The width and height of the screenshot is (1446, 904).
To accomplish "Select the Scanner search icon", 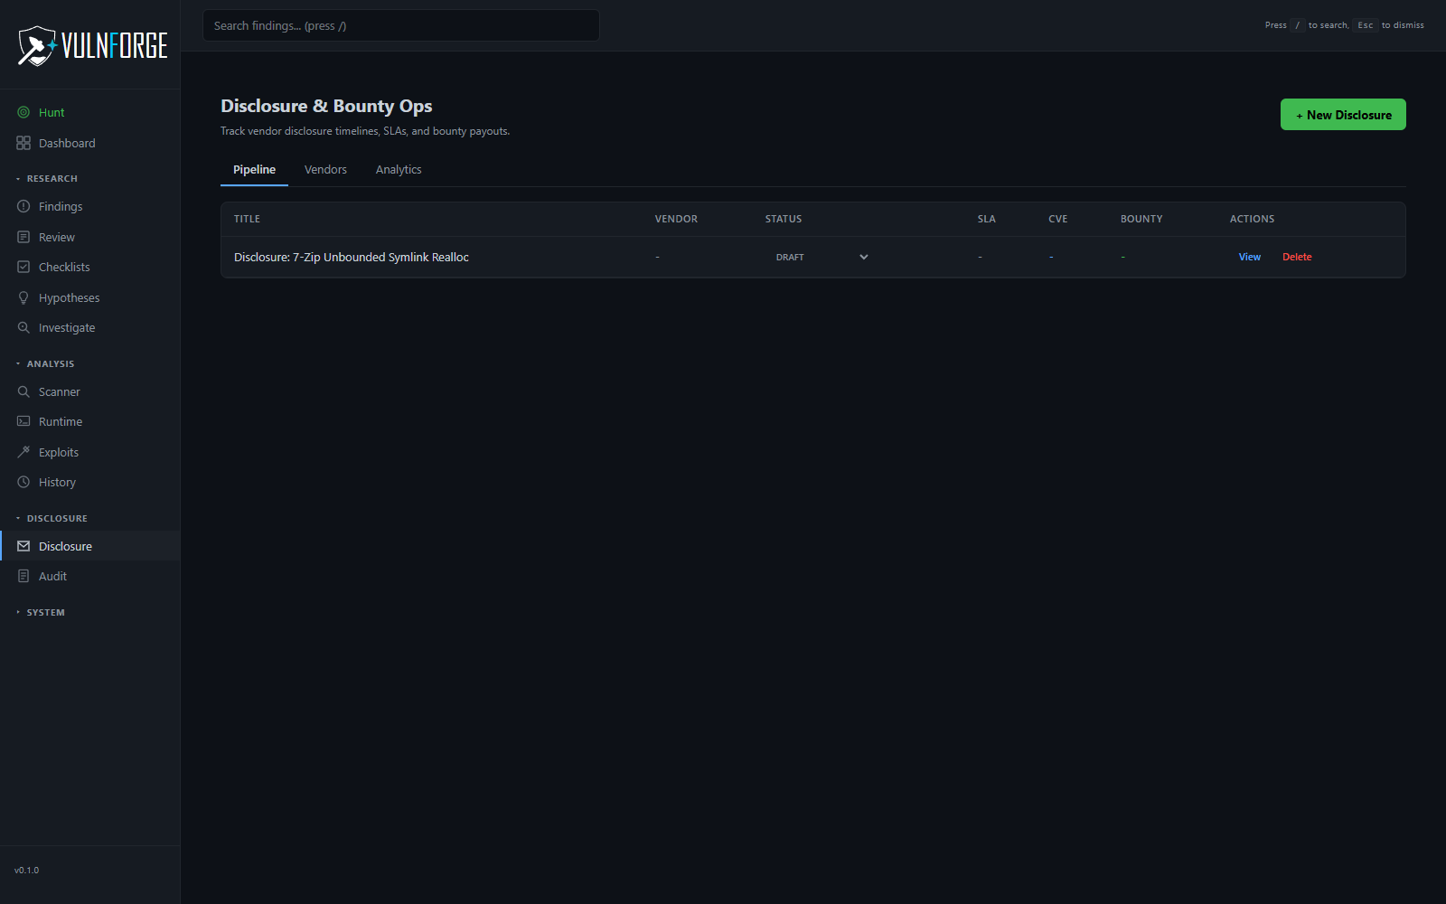I will coord(23,391).
